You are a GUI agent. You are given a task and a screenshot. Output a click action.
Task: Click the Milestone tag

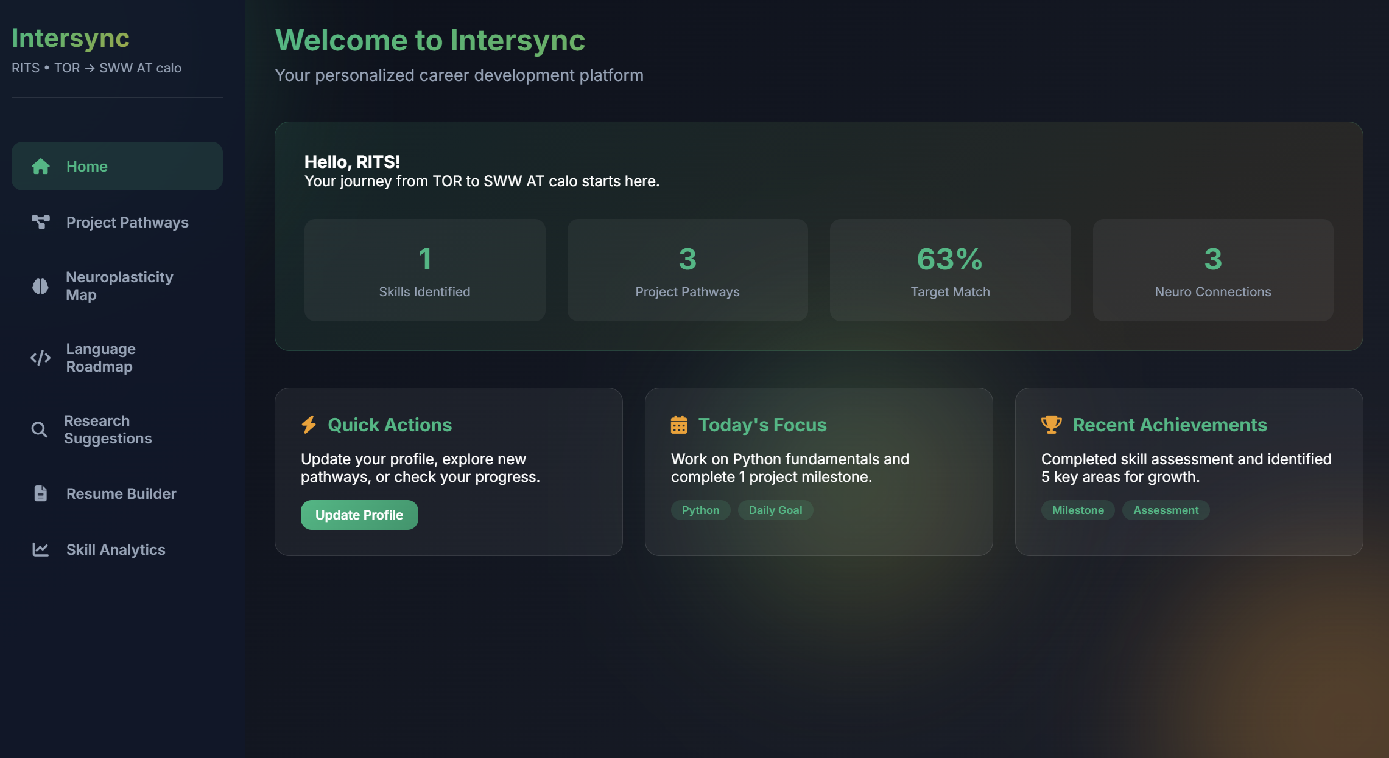click(1077, 510)
